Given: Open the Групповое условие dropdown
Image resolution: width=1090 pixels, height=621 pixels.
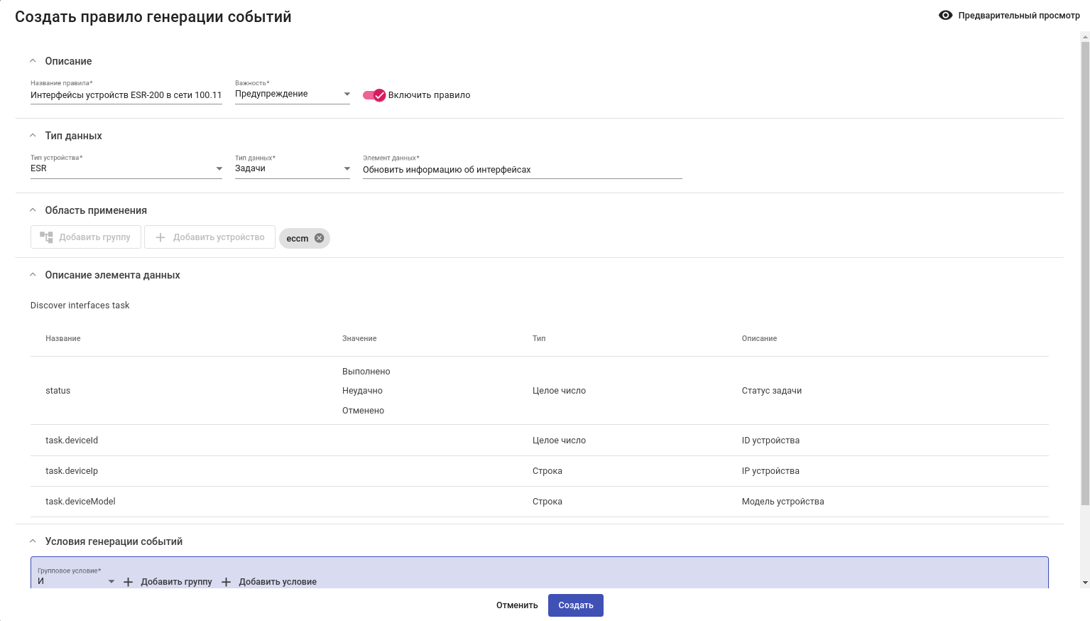Looking at the screenshot, I should [x=76, y=581].
